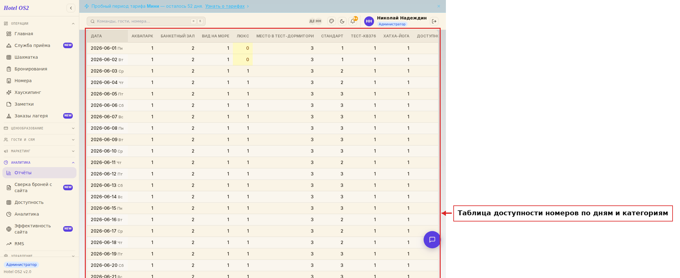The width and height of the screenshot is (680, 278).
Task: Click the Эффективность сайта globe icon
Action: 9,229
